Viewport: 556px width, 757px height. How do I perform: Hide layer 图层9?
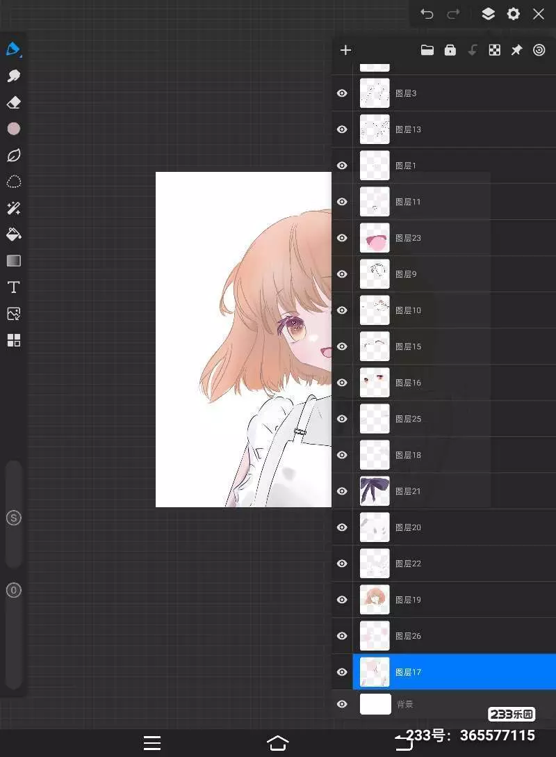(342, 274)
